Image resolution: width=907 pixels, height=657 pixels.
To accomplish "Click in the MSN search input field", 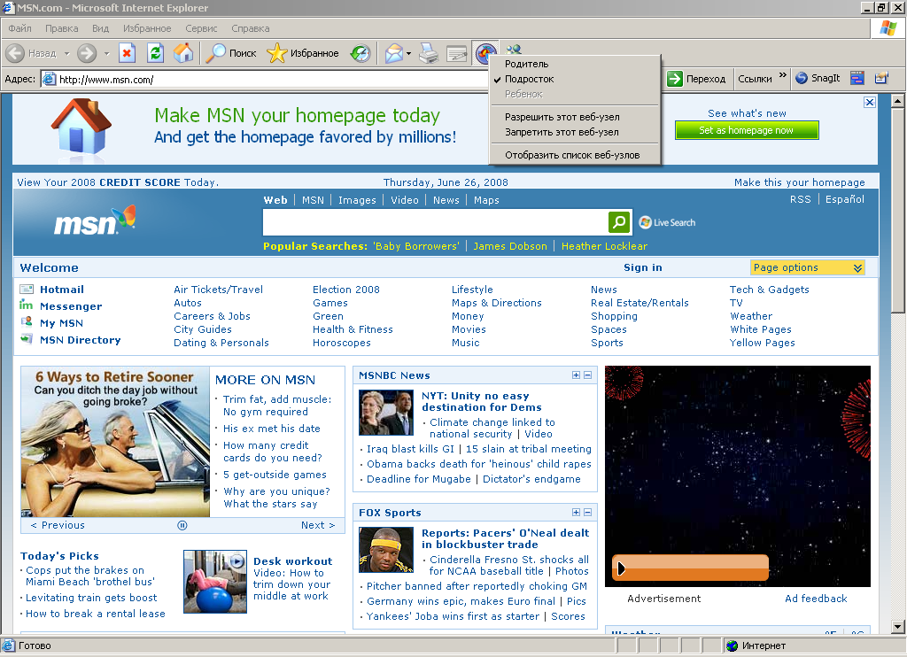I will click(434, 222).
